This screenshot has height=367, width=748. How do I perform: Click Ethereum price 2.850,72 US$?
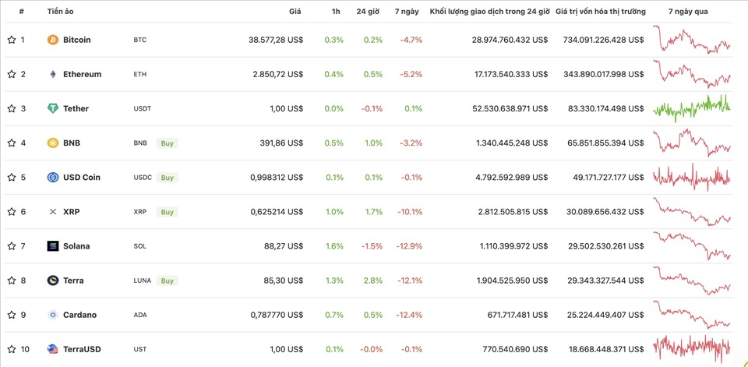pyautogui.click(x=278, y=75)
